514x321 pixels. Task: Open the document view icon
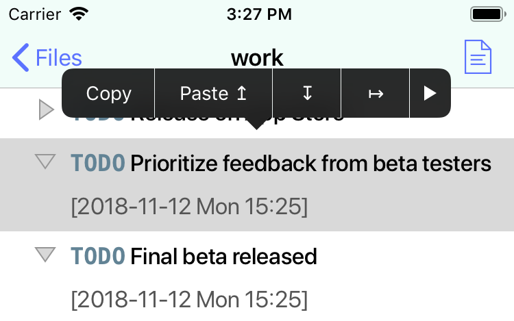click(x=478, y=57)
